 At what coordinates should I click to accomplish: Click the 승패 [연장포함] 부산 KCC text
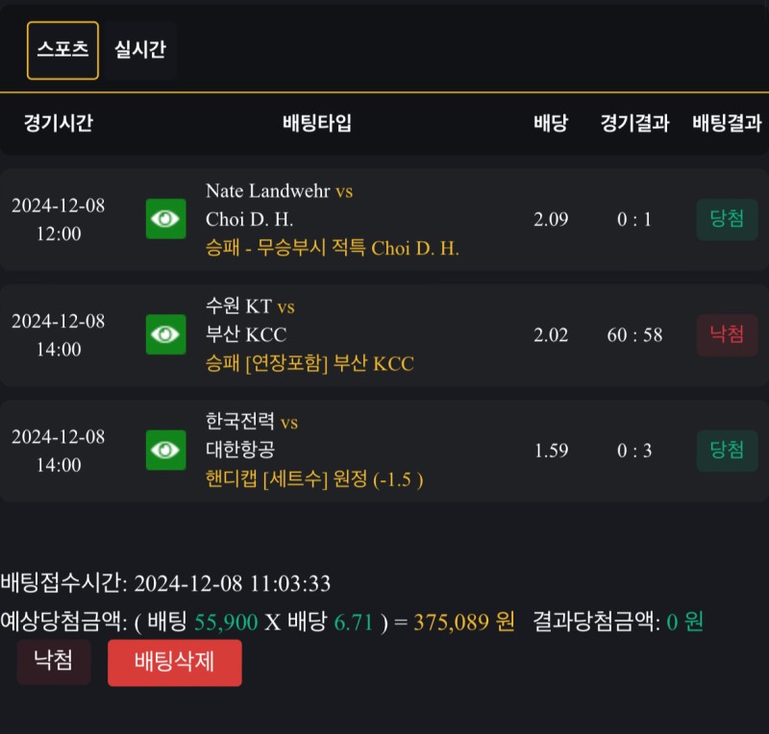click(x=310, y=364)
